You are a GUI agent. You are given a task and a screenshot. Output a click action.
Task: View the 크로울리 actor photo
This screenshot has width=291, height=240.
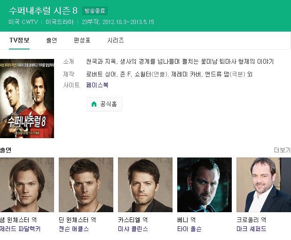[264, 185]
